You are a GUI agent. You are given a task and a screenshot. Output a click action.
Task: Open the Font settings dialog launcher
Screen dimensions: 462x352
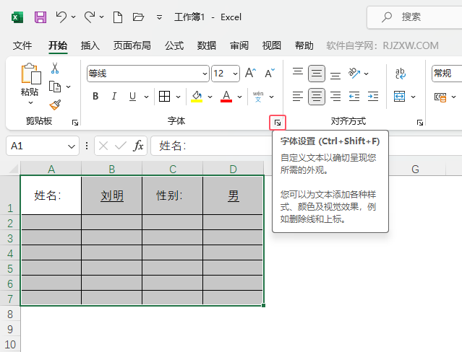tap(278, 123)
